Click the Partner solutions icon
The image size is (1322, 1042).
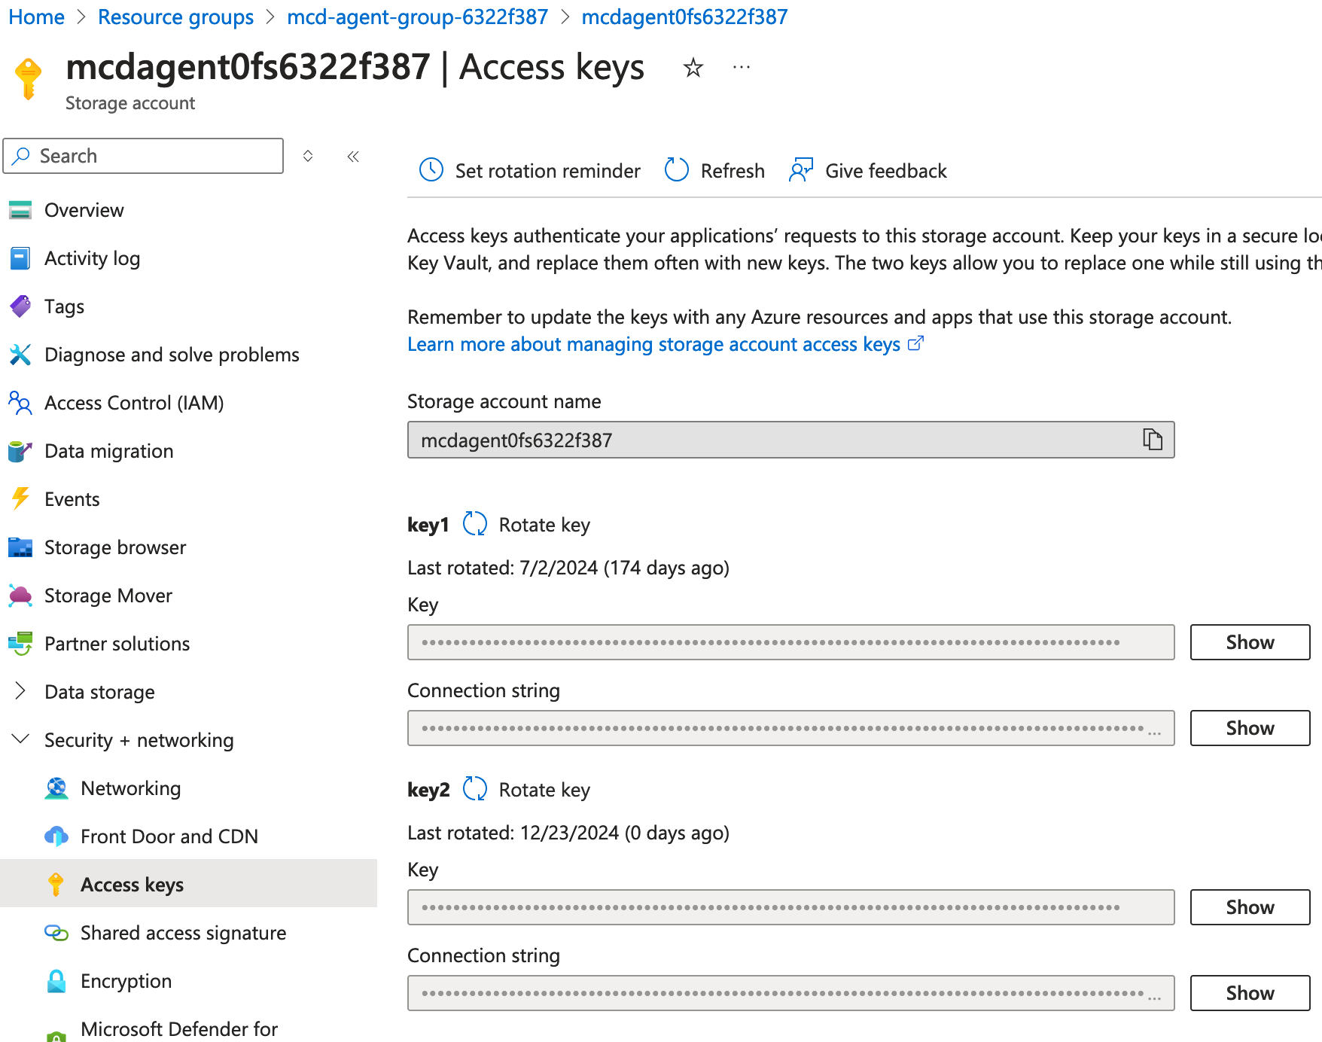click(20, 644)
